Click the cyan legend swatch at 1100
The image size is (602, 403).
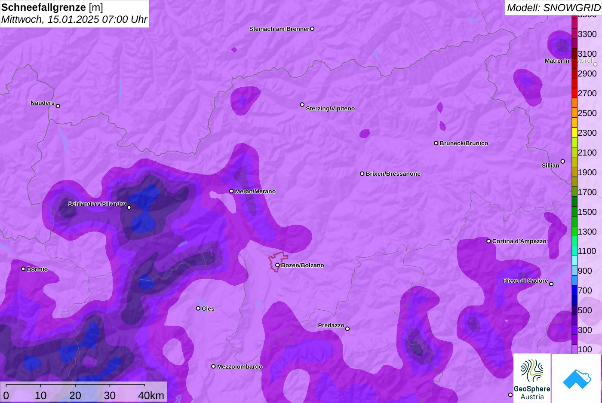pyautogui.click(x=574, y=251)
